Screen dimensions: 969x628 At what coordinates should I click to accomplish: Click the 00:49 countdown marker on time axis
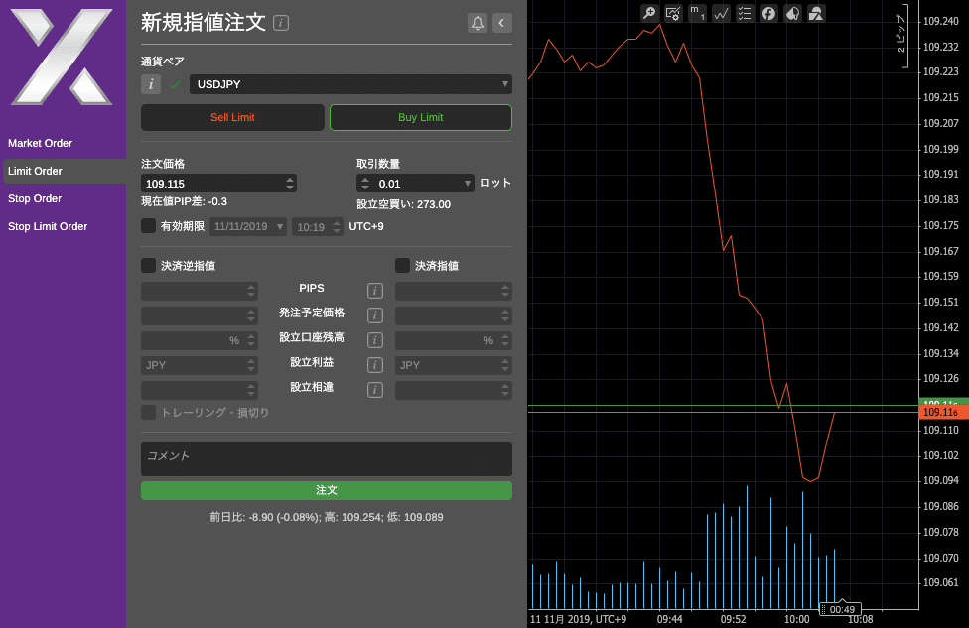click(x=841, y=609)
